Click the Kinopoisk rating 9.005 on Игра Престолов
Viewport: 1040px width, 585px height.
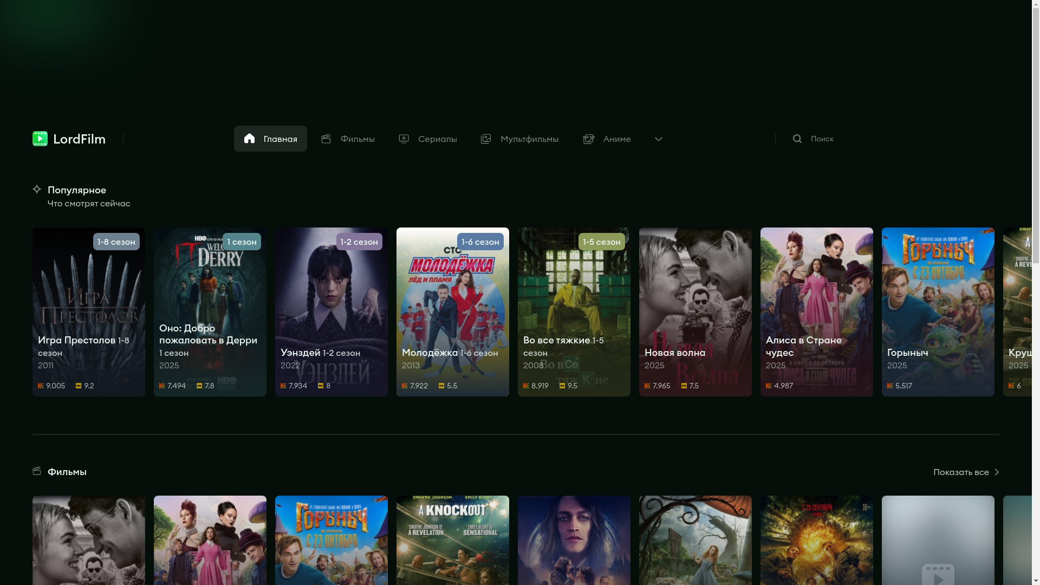coord(51,386)
